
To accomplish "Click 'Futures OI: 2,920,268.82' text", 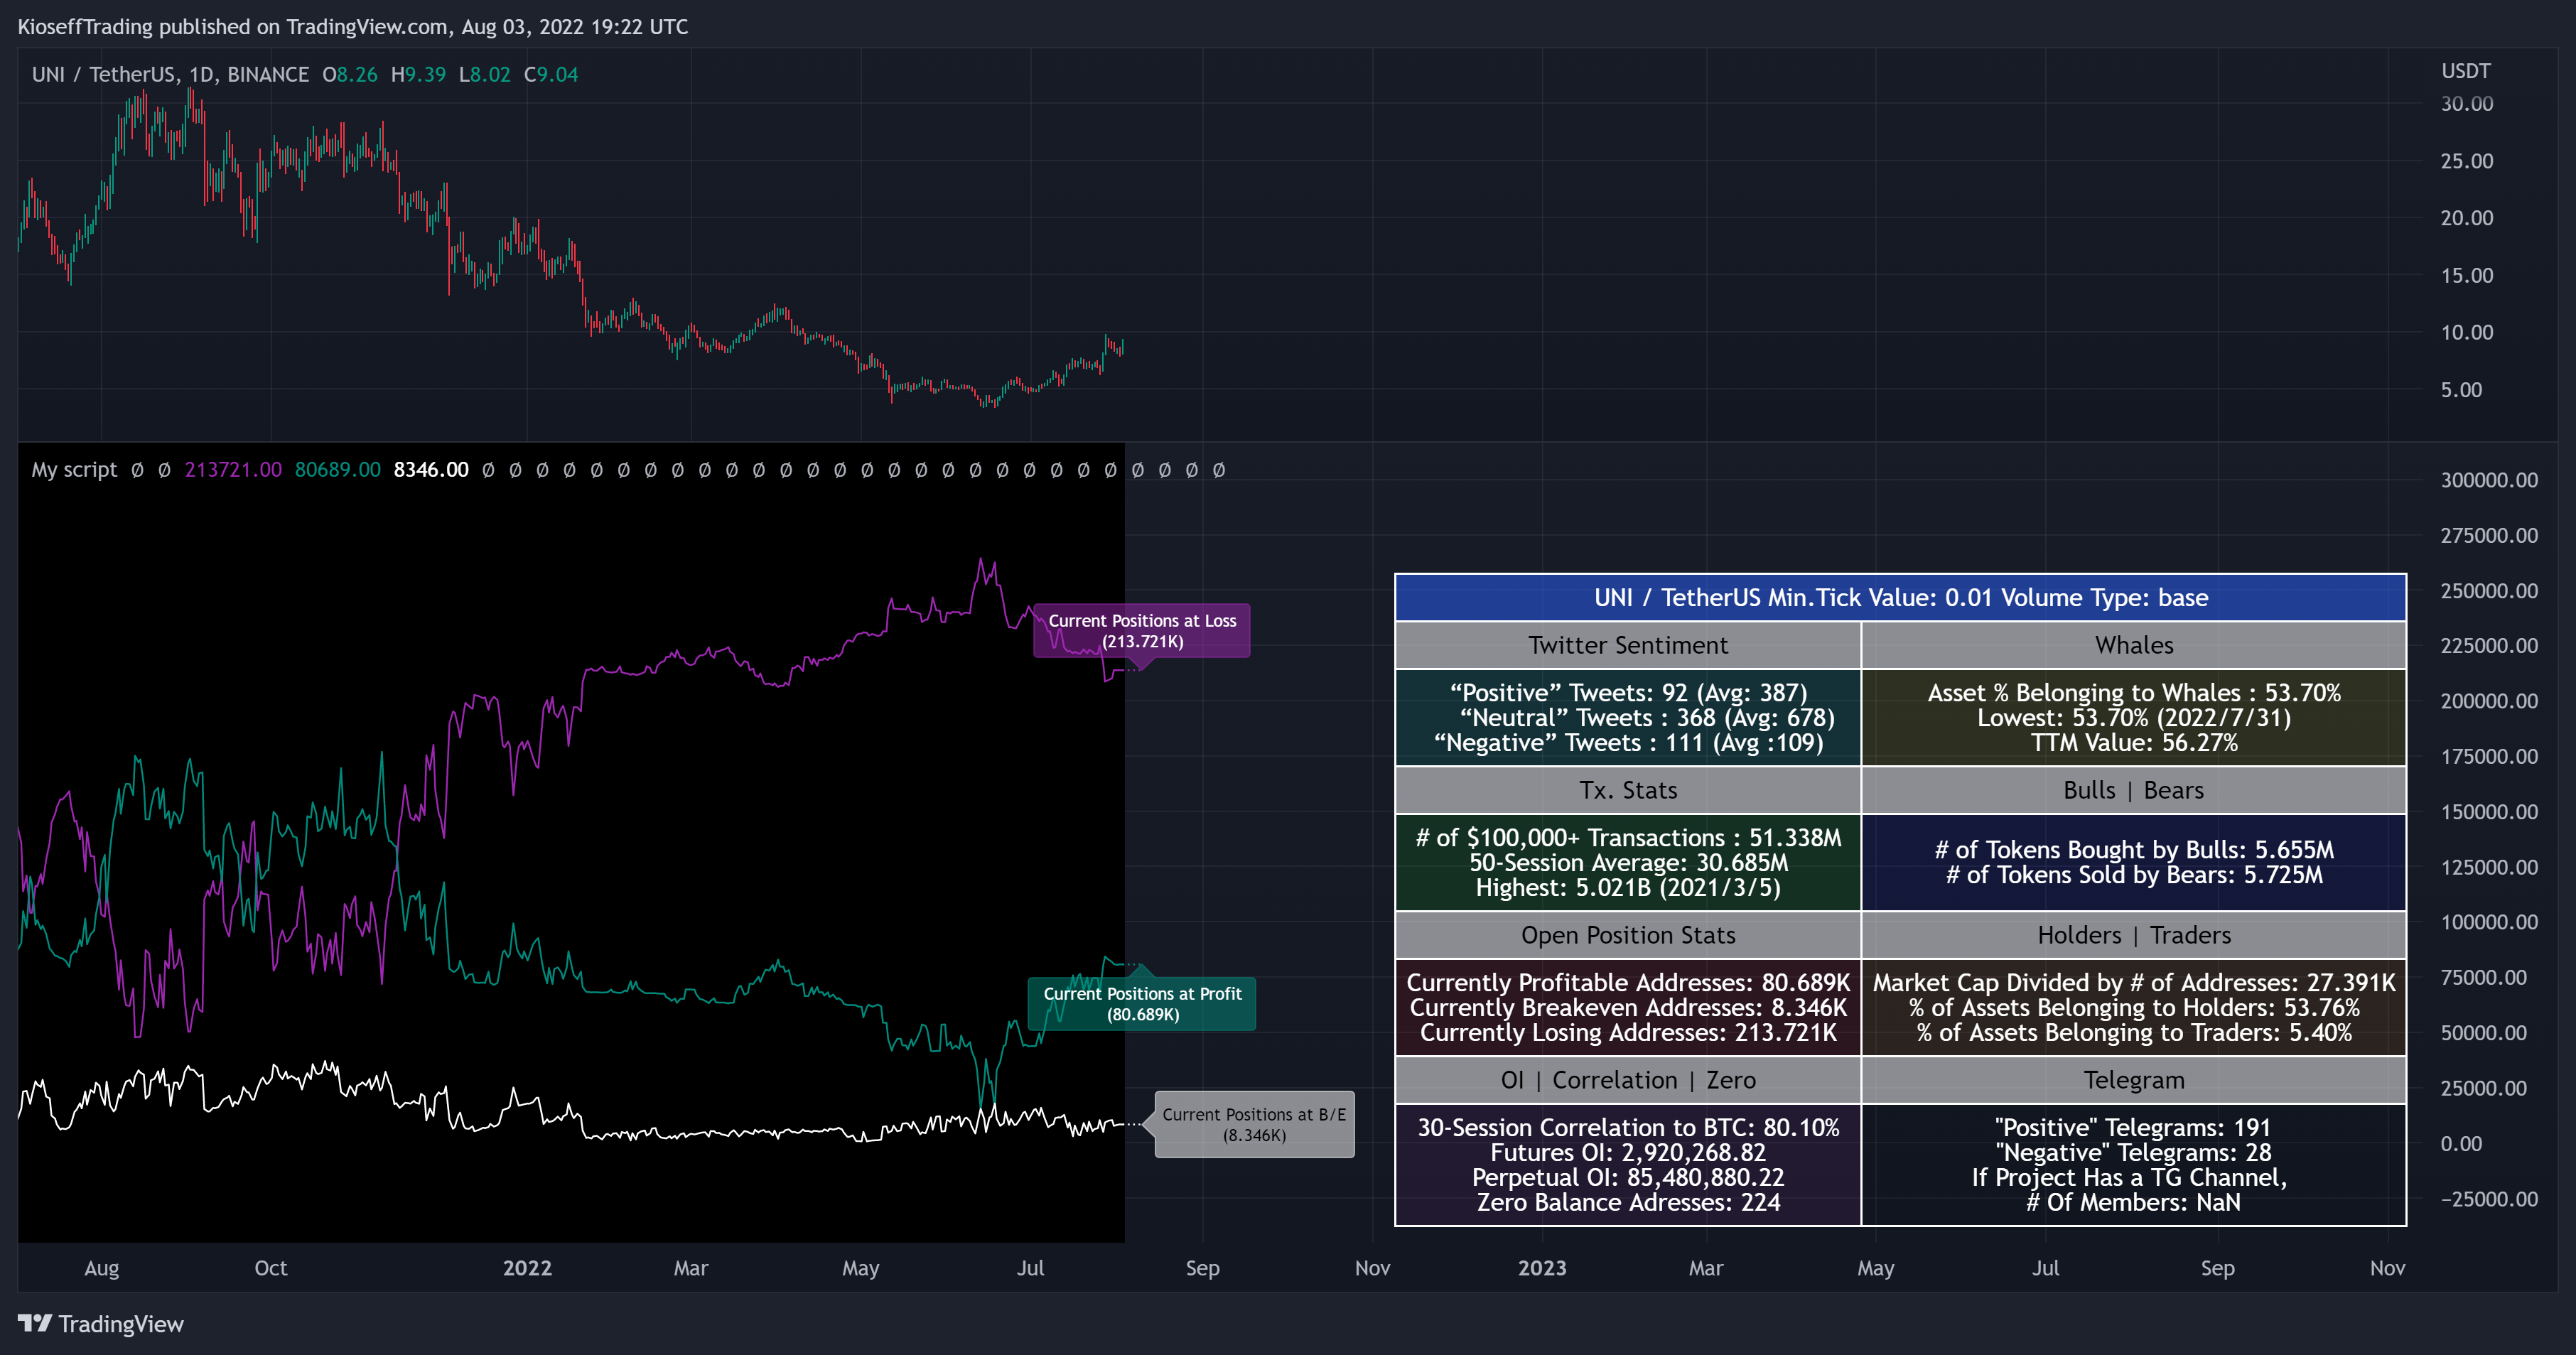I will (x=1628, y=1153).
